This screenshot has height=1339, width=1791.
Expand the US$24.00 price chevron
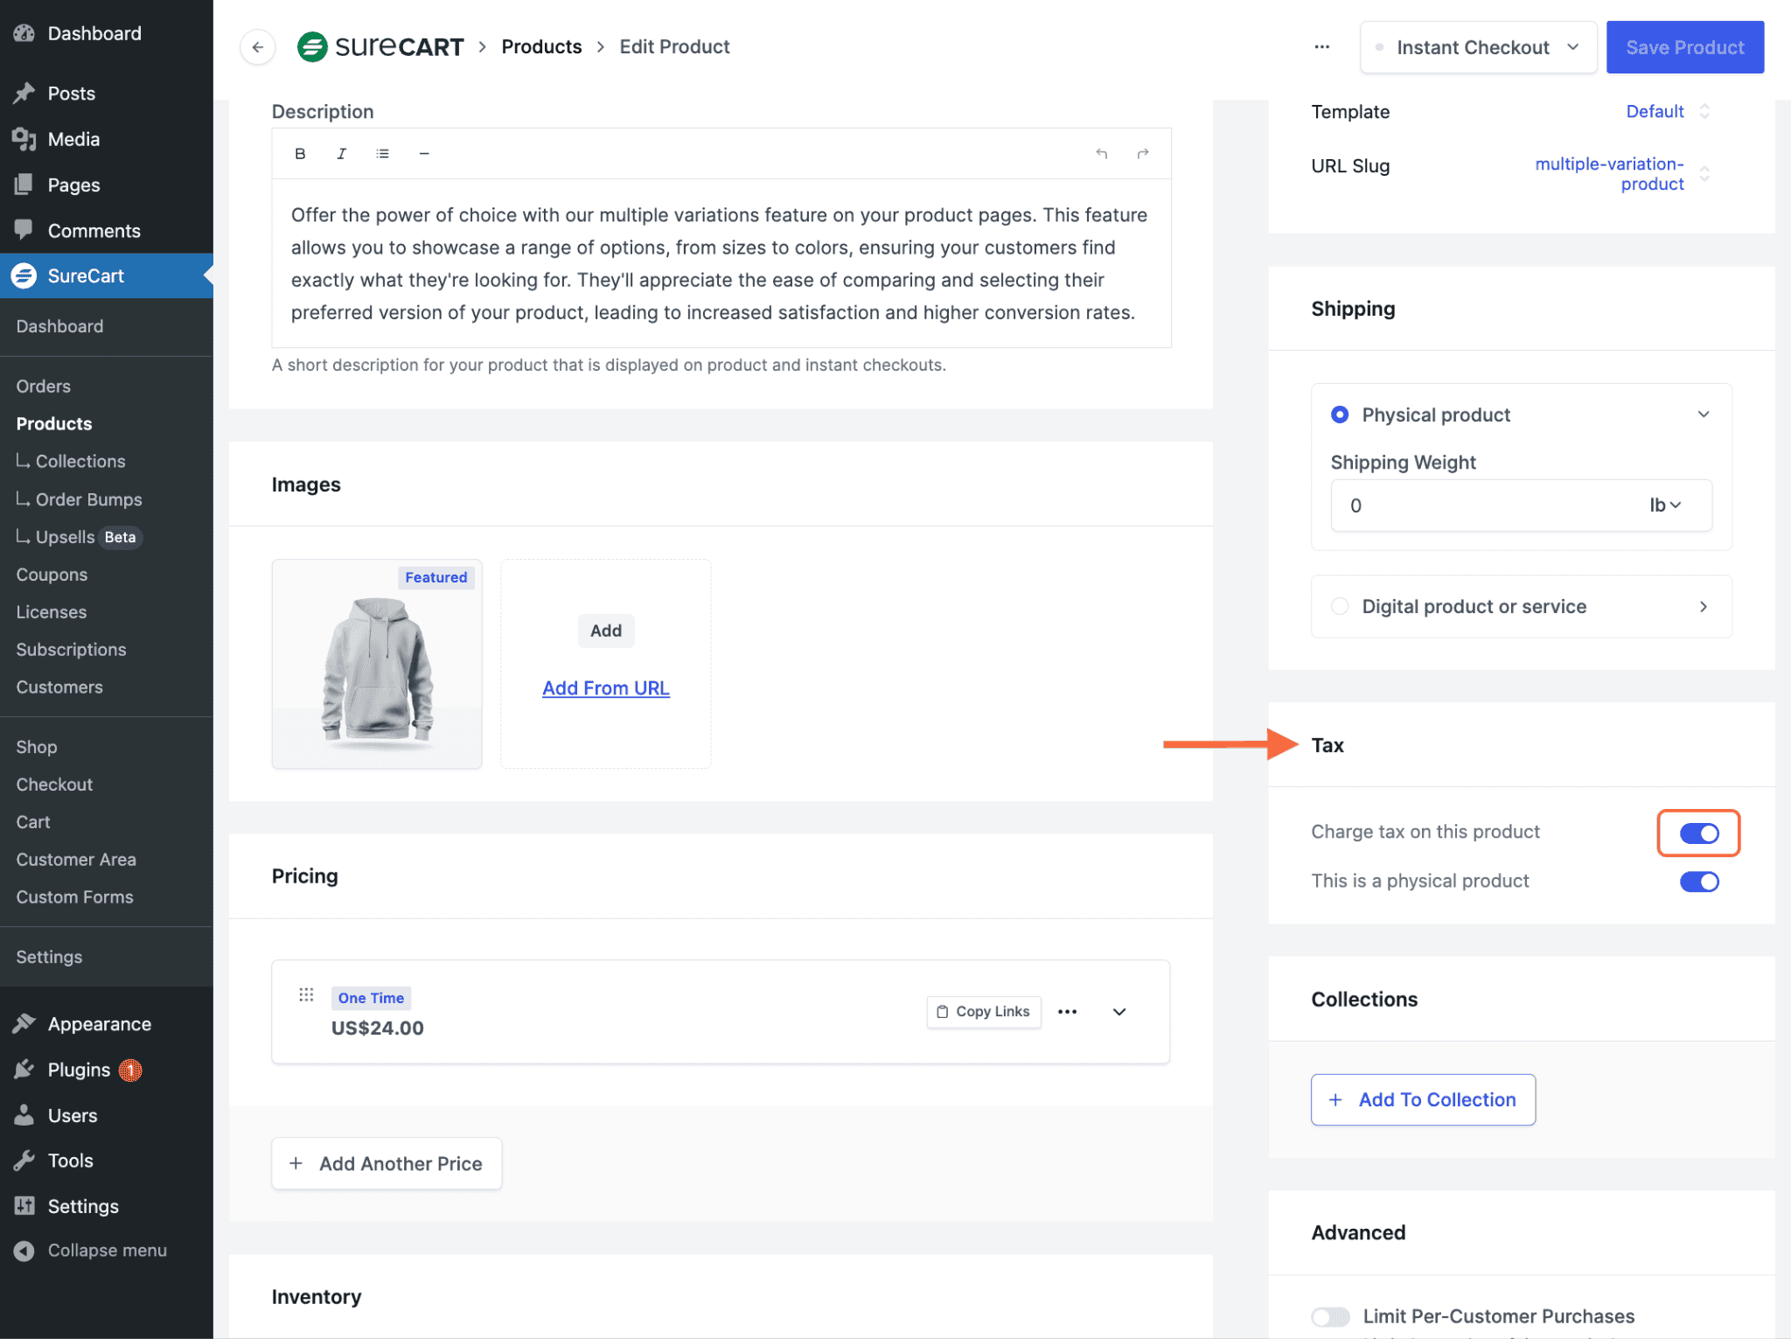click(1119, 1012)
